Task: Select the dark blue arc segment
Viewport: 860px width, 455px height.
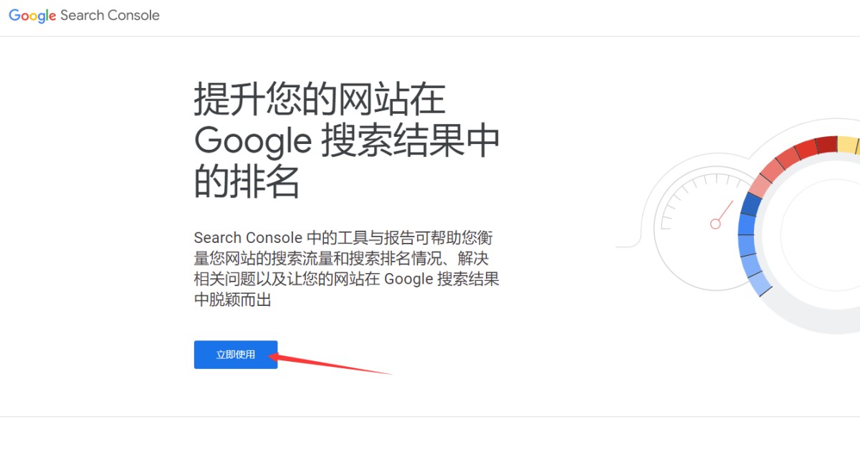Action: click(751, 204)
